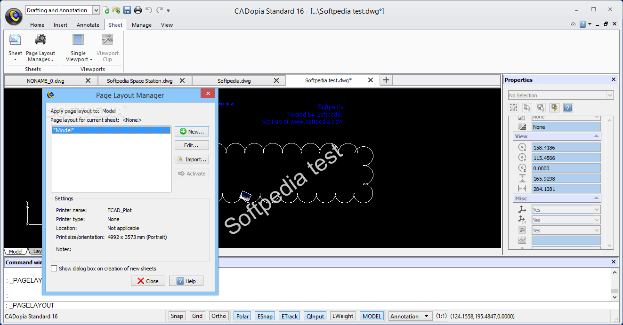Switch to the View ribbon tab
This screenshot has height=325, width=623.
pyautogui.click(x=167, y=25)
